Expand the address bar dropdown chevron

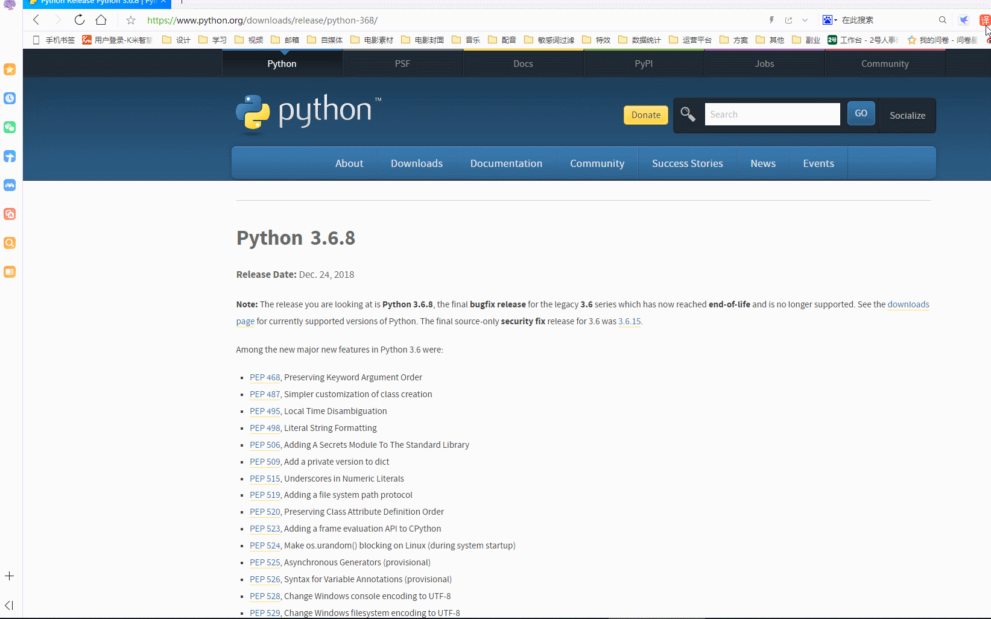pyautogui.click(x=805, y=20)
